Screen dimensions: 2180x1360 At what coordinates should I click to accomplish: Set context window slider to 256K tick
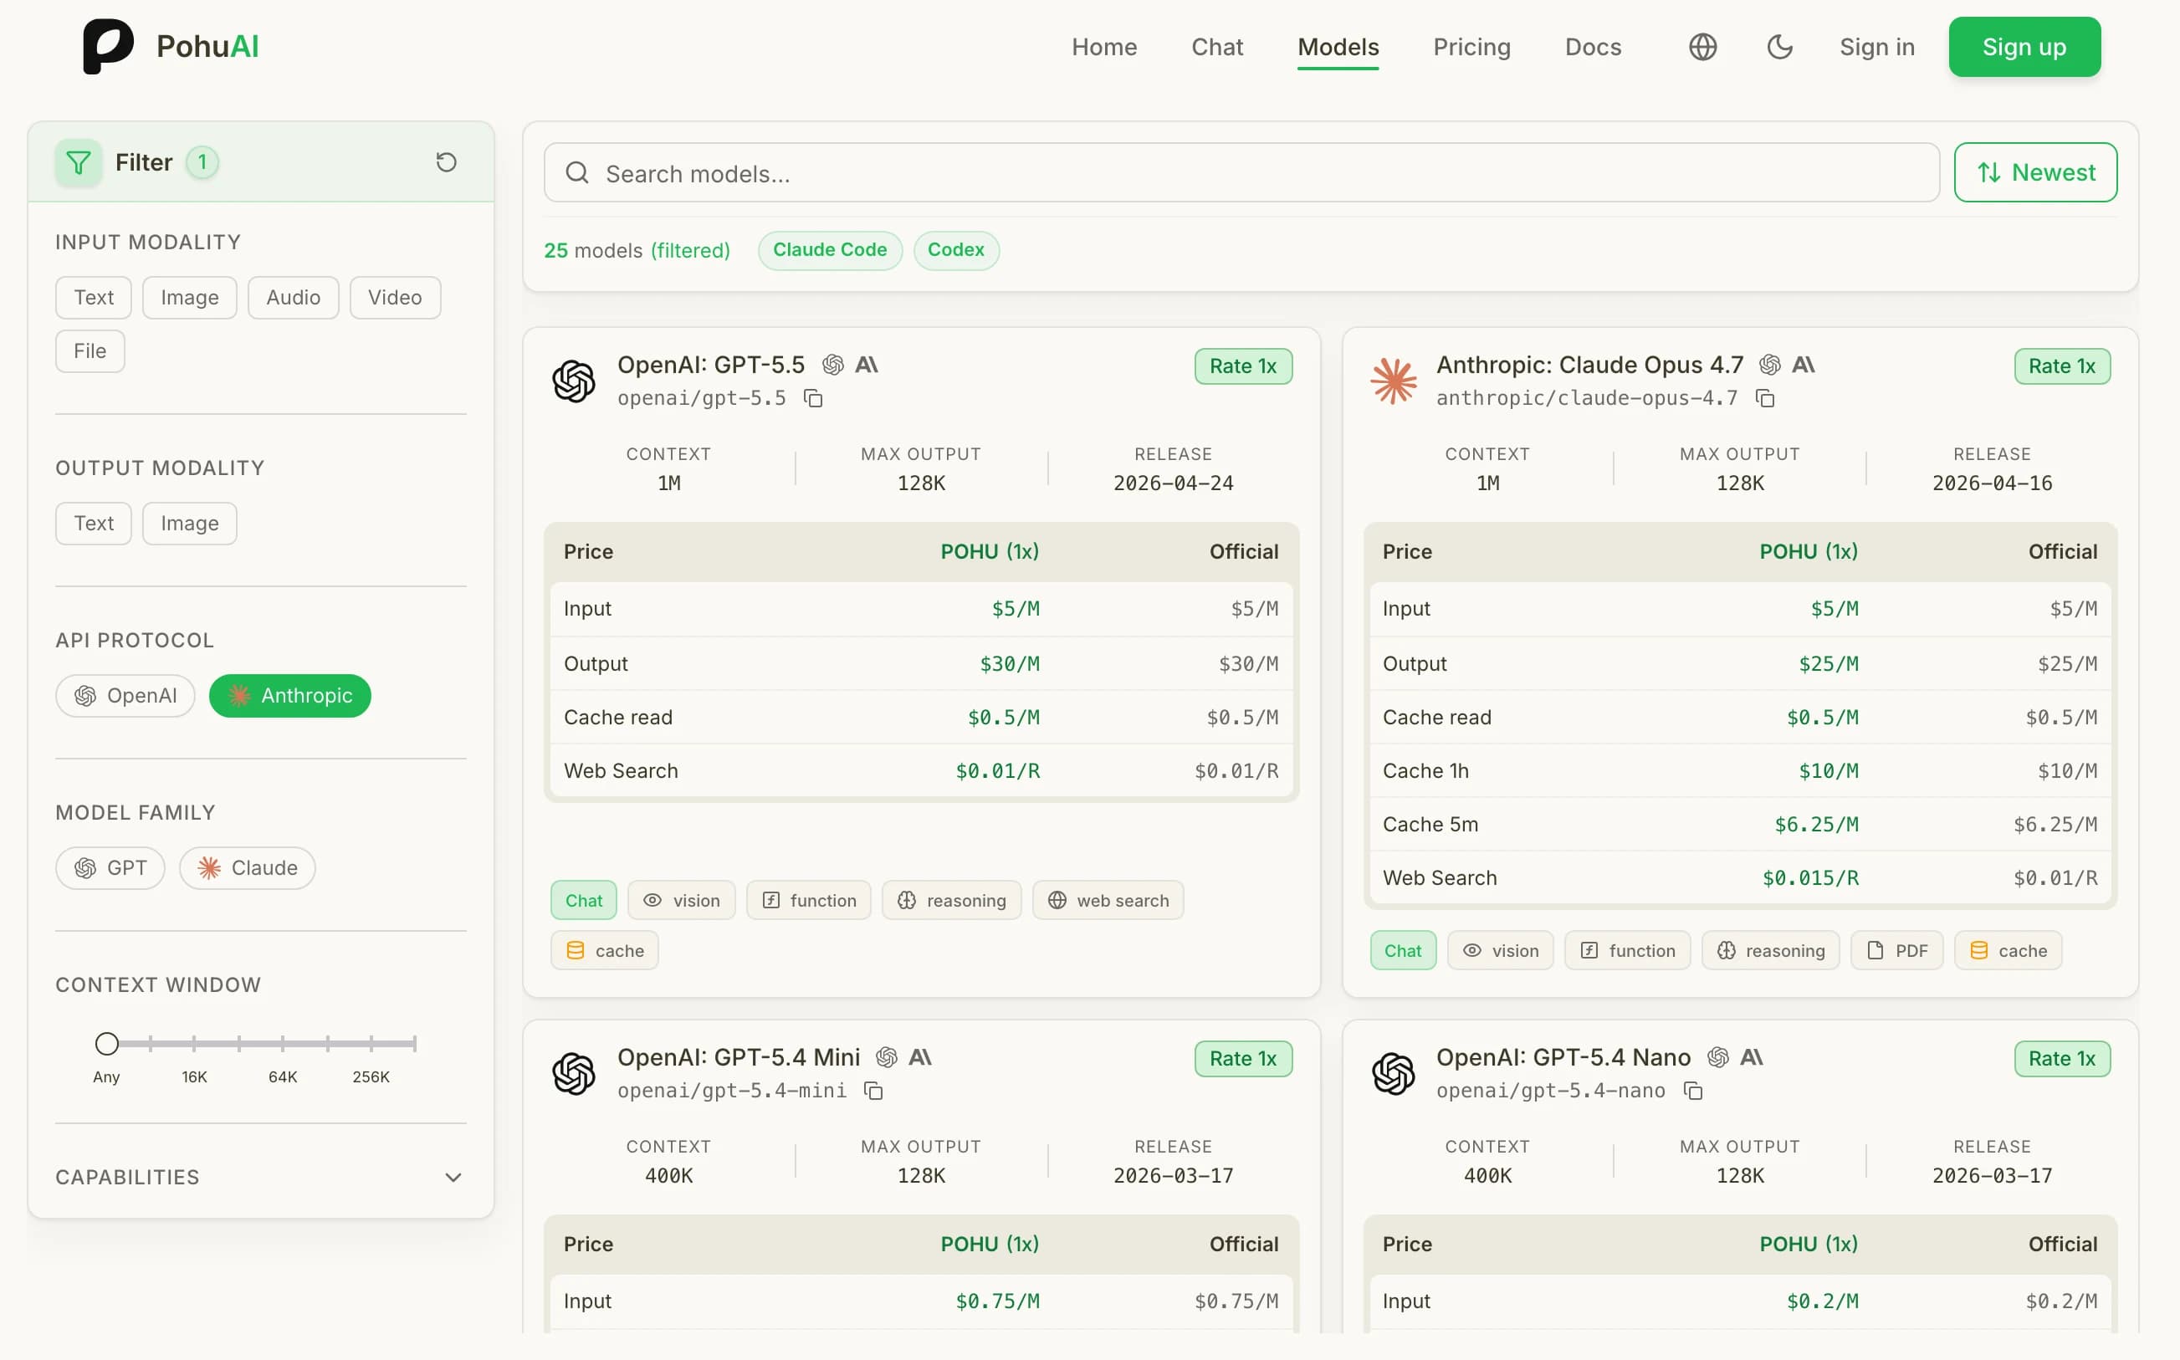point(371,1043)
